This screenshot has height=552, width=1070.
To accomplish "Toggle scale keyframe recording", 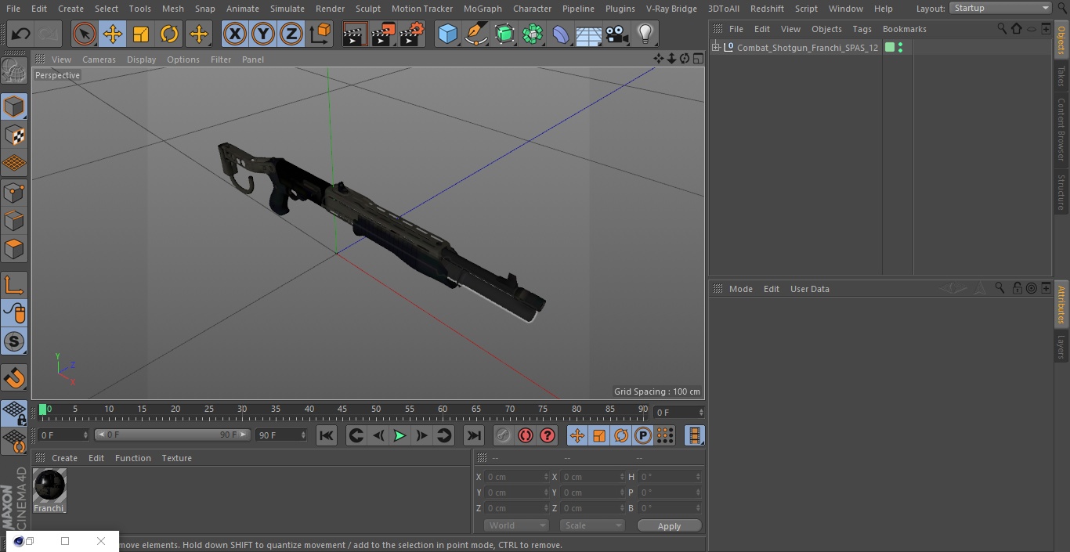I will tap(599, 435).
